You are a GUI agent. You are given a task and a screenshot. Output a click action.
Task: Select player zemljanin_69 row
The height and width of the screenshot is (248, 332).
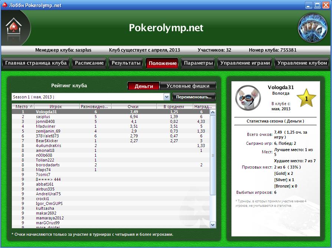[x=111, y=131]
